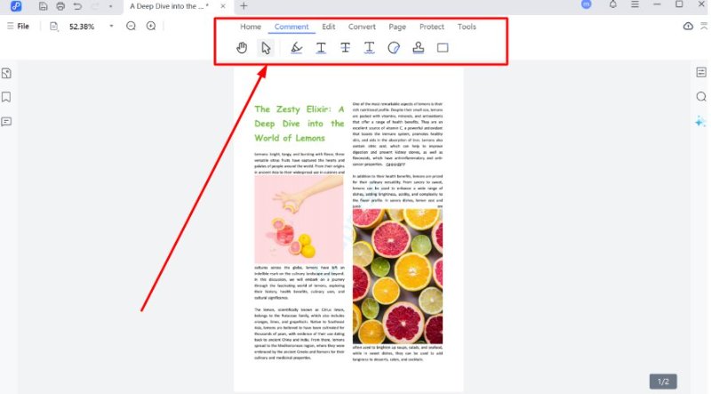
Task: Open the hamburger menu in title bar
Action: pos(635,4)
